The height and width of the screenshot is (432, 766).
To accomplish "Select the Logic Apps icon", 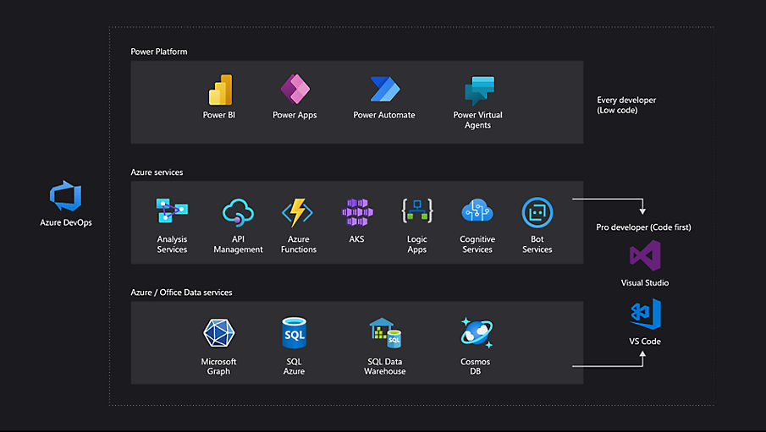I will coord(416,211).
